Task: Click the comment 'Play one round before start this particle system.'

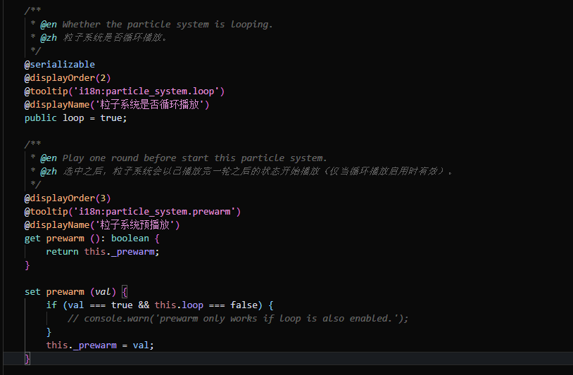Action: click(194, 158)
